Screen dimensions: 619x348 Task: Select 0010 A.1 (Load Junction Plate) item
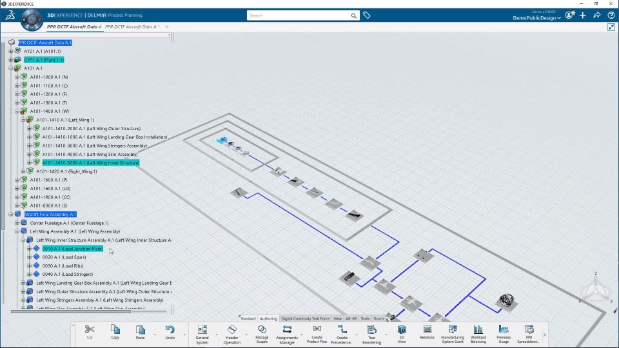[73, 249]
